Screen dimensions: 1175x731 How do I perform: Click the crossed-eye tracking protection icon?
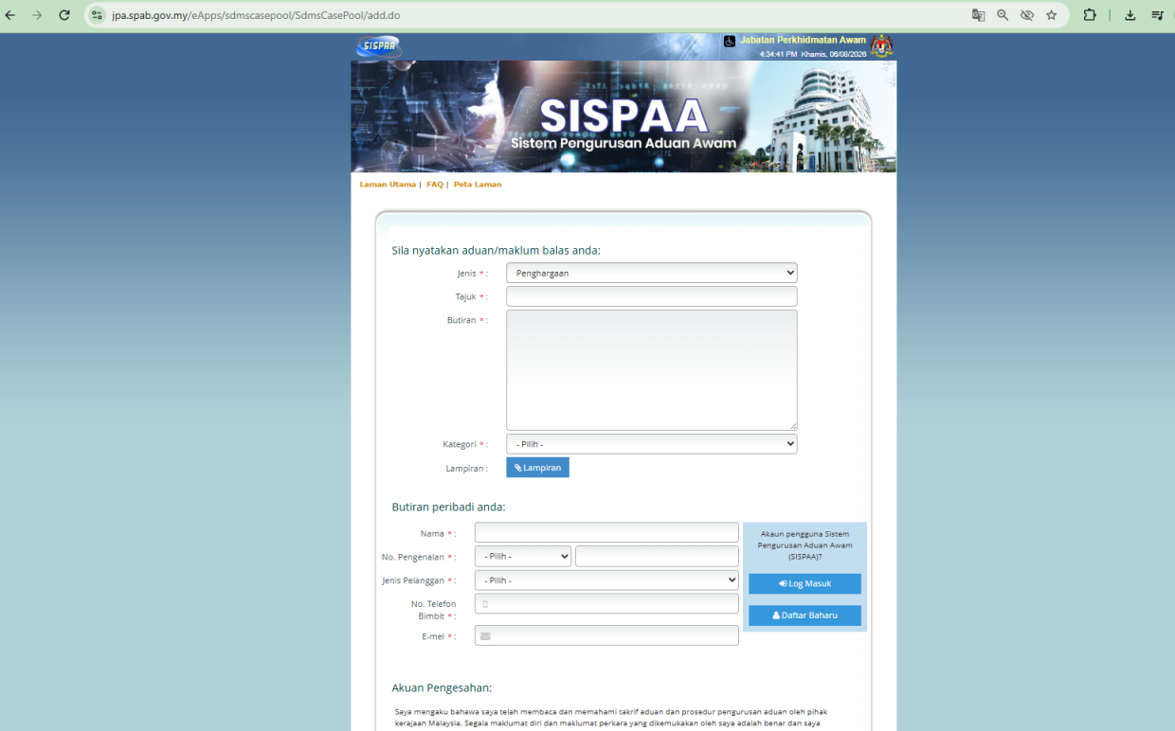[x=1027, y=15]
